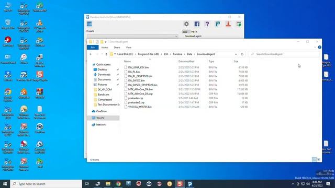
Task: Open Google Chrome from the taskbar
Action: point(118,184)
